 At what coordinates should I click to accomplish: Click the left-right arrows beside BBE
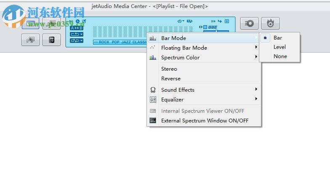(201, 27)
